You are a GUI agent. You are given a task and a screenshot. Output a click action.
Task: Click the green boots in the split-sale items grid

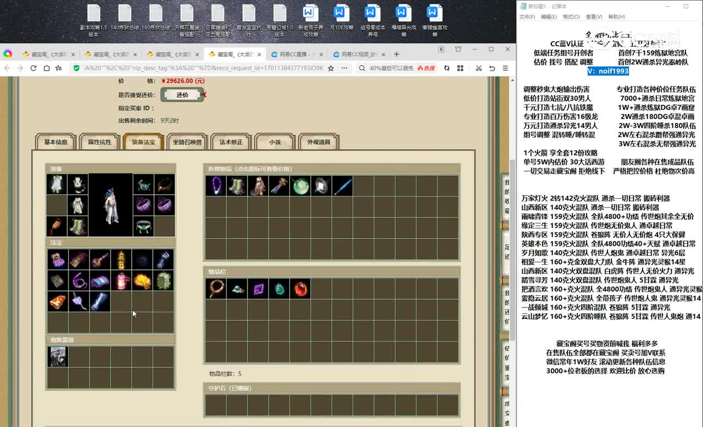[237, 186]
